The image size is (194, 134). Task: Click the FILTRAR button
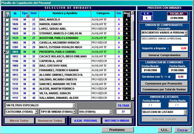pos(123,105)
